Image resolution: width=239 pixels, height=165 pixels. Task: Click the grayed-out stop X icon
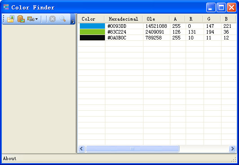coord(52,19)
